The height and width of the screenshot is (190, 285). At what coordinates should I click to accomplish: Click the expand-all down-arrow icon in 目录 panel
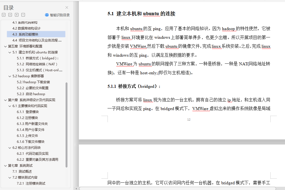tap(4, 15)
